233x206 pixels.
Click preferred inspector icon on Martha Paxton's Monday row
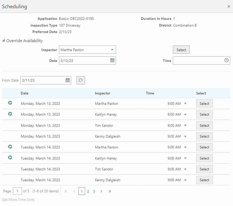coord(10,103)
